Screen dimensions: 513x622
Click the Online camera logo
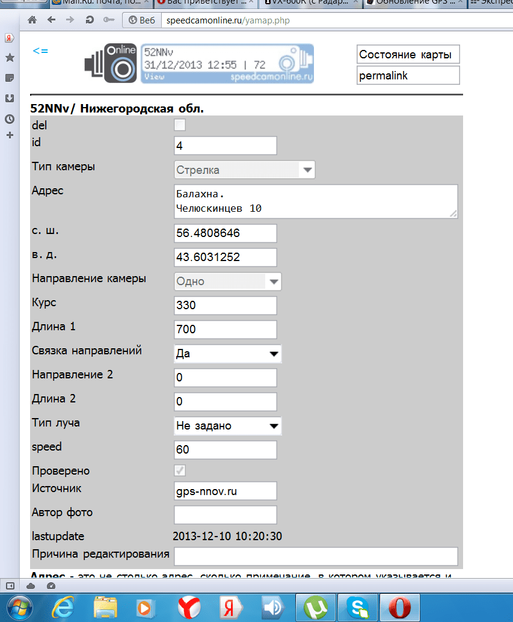pos(111,63)
